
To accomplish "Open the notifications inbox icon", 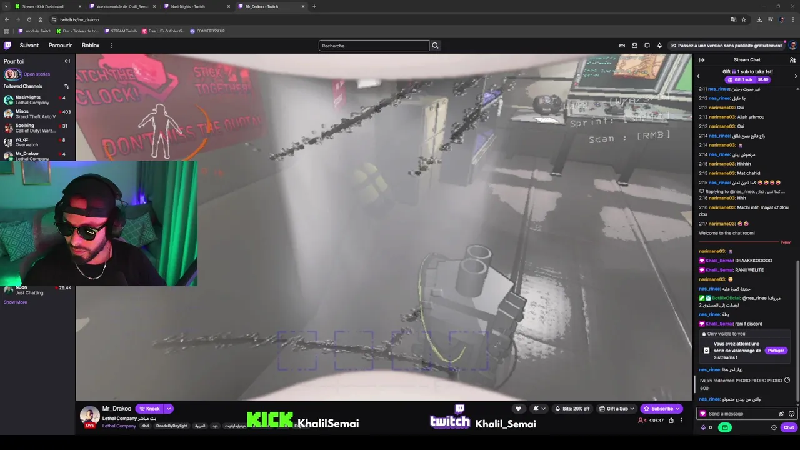I will click(x=634, y=46).
